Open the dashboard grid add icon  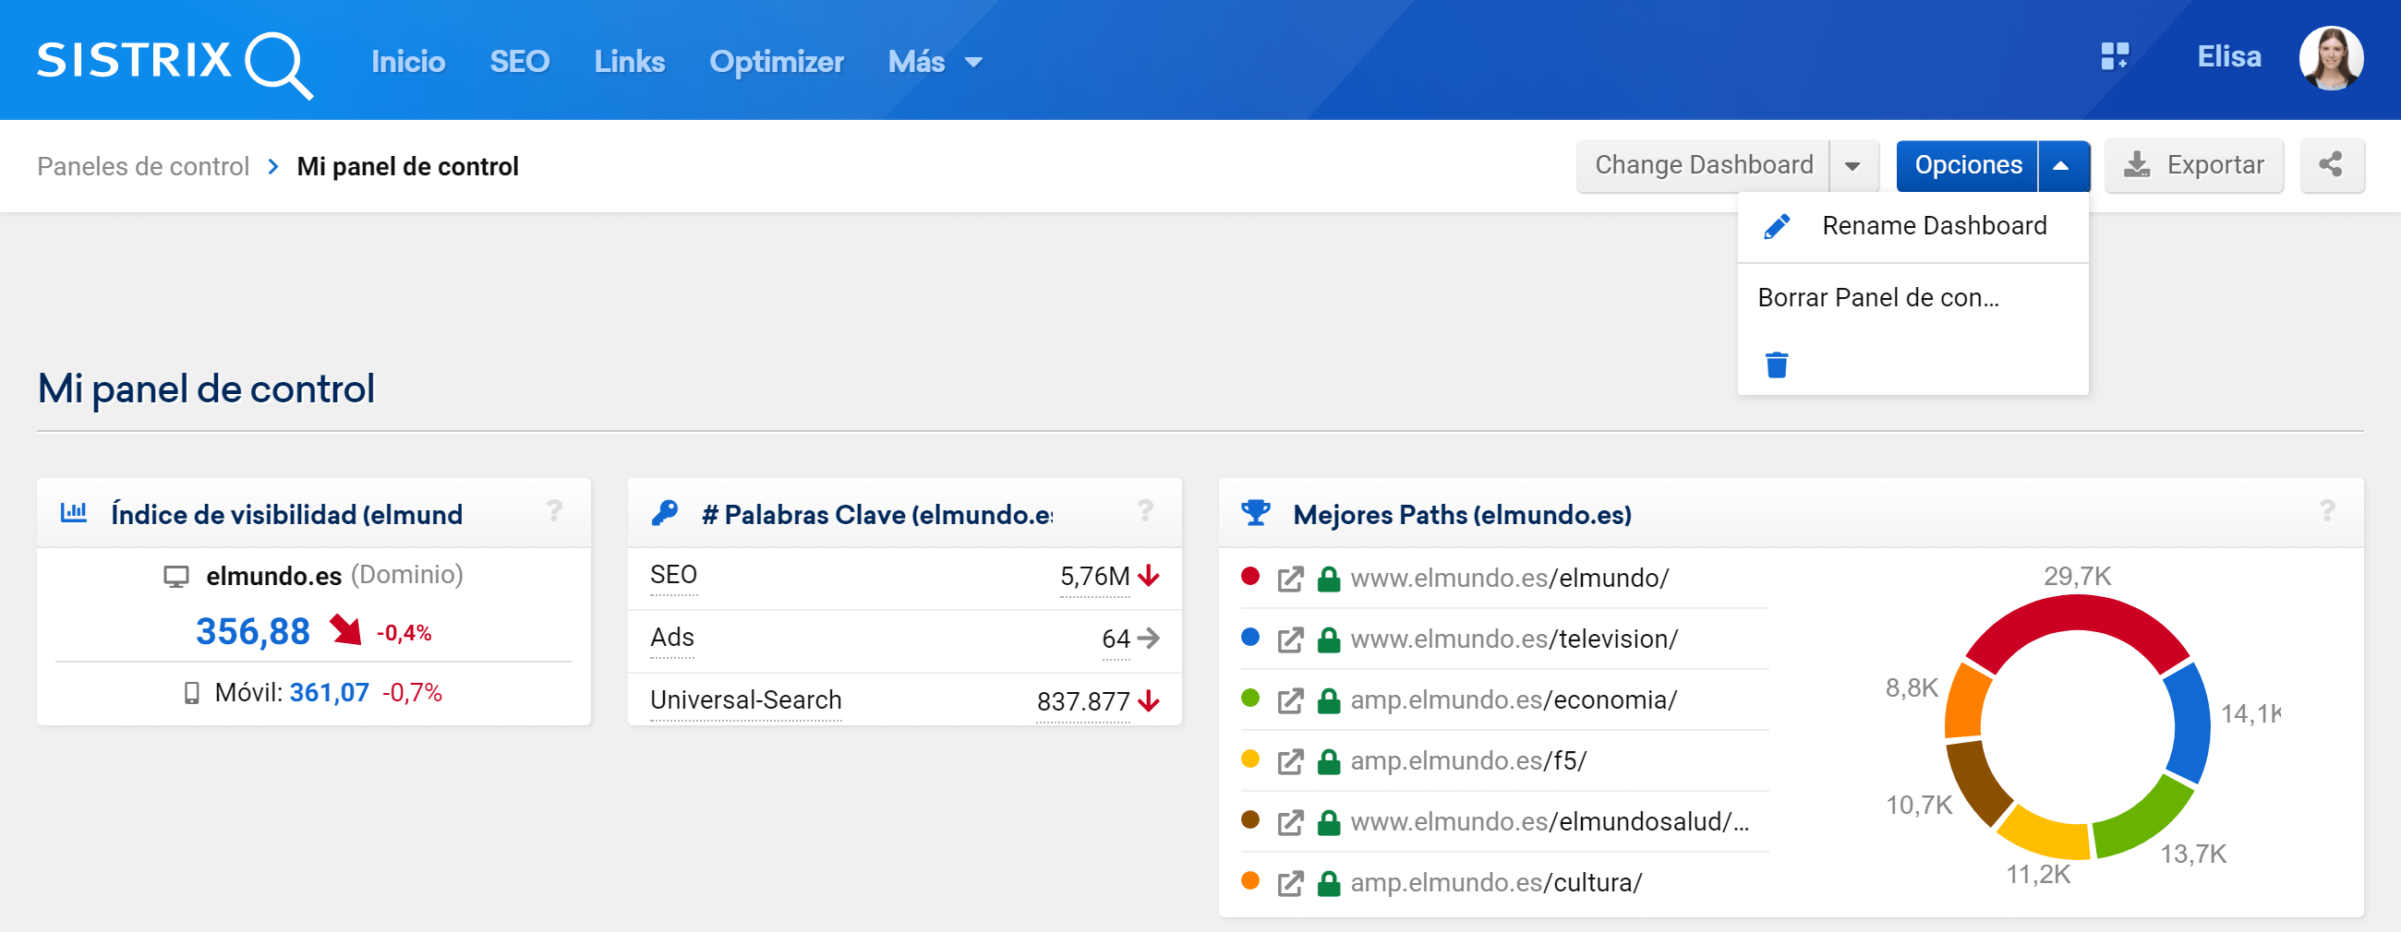tap(2114, 58)
